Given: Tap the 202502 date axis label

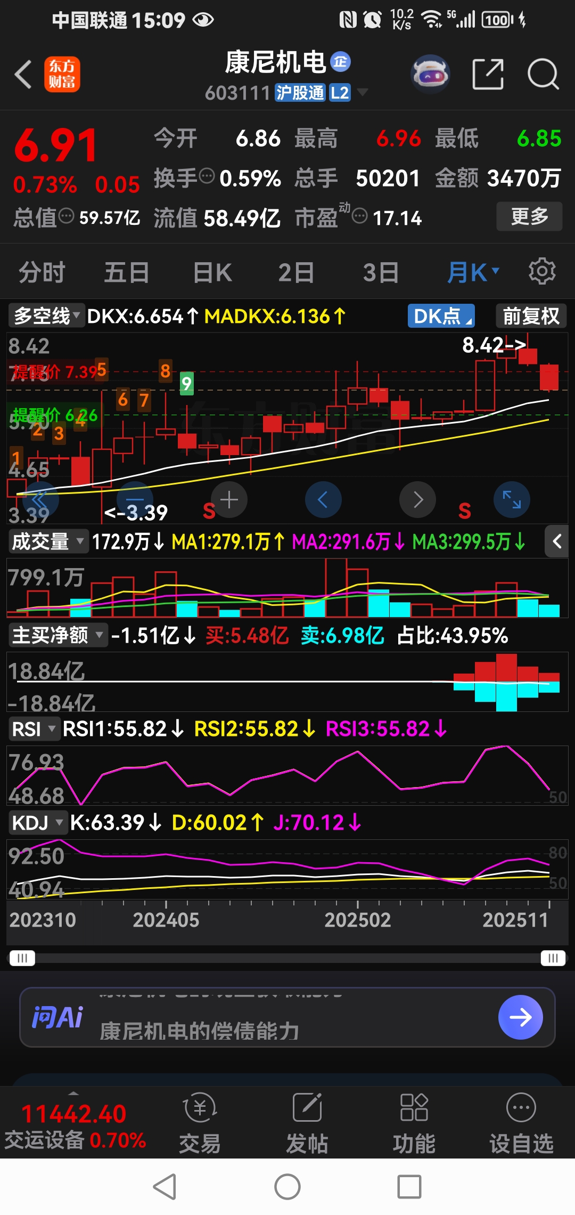Looking at the screenshot, I should (x=358, y=920).
